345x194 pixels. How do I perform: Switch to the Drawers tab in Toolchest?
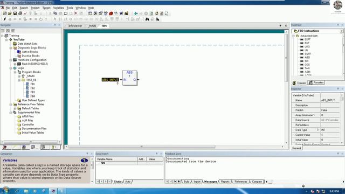[x=300, y=83]
